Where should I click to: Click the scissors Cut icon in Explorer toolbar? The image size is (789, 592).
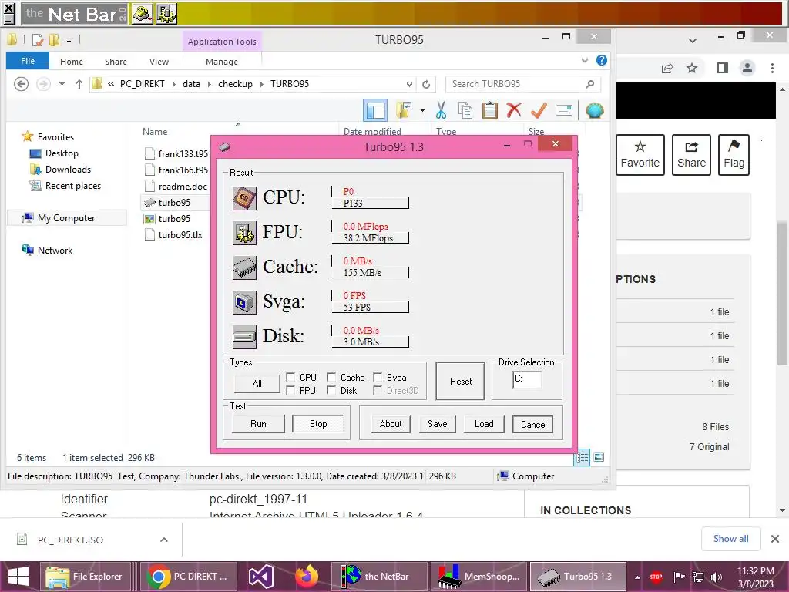coord(441,110)
